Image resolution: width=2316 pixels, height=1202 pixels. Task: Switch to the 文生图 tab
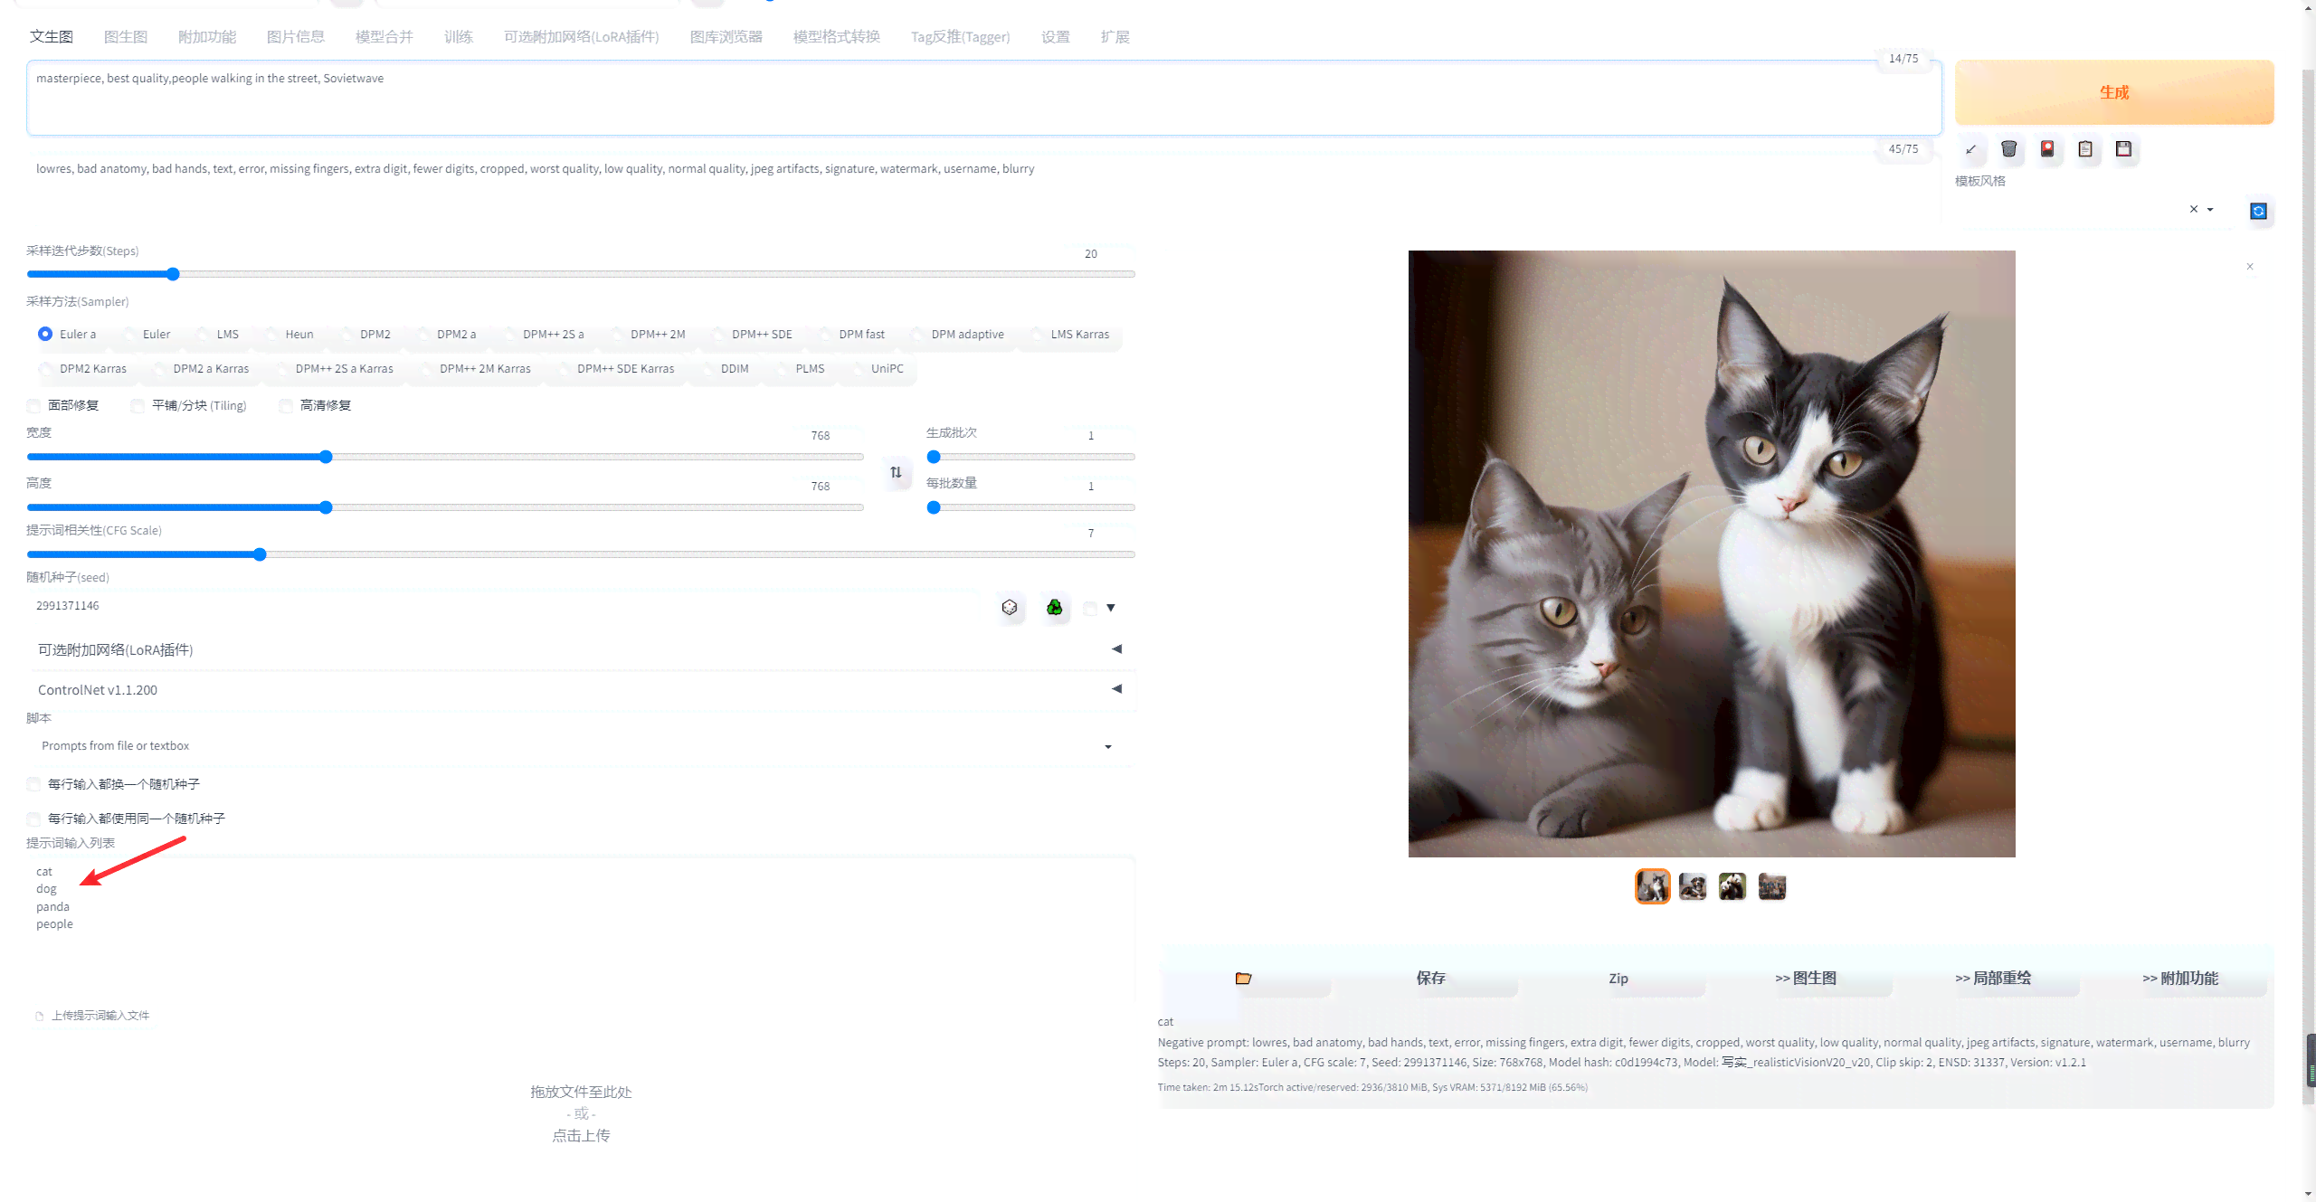pyautogui.click(x=52, y=37)
